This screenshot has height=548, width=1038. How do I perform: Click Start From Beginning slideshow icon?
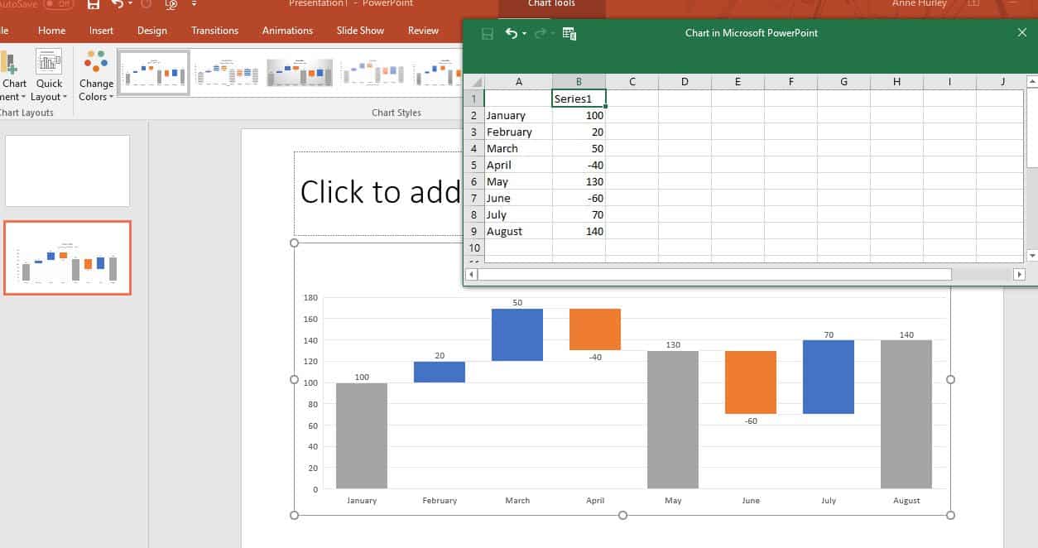point(171,5)
